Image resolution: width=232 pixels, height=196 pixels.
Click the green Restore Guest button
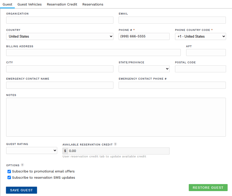point(208,188)
